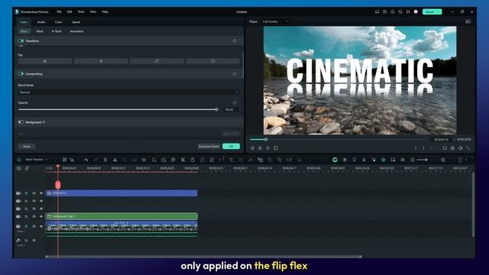Image resolution: width=489 pixels, height=275 pixels.
Task: Switch to the Color properties tab
Action: [x=58, y=22]
